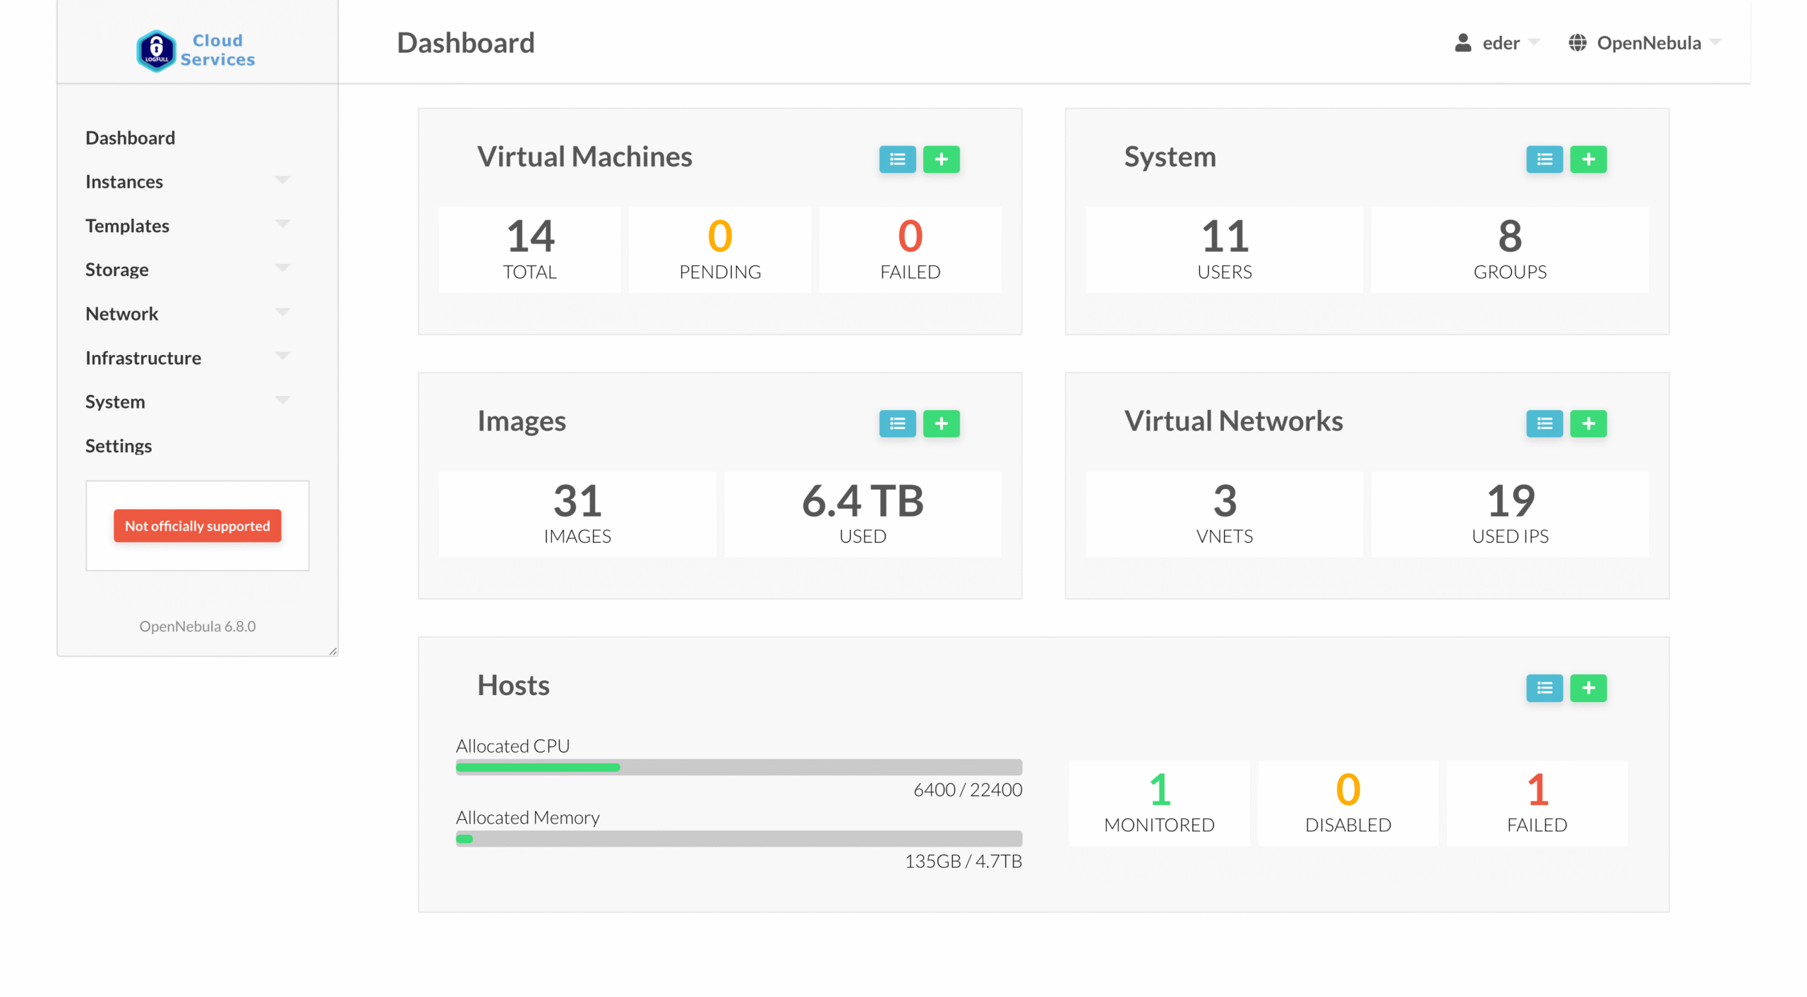Open the Virtual Machines list view icon

897,159
